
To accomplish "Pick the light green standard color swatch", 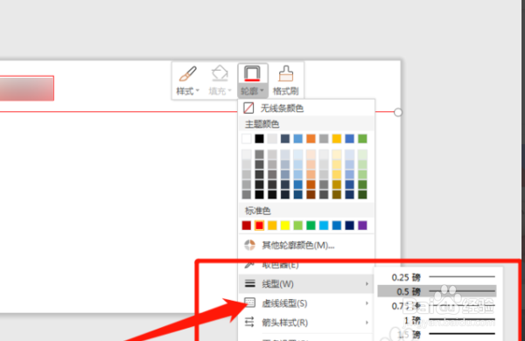I will tap(298, 226).
